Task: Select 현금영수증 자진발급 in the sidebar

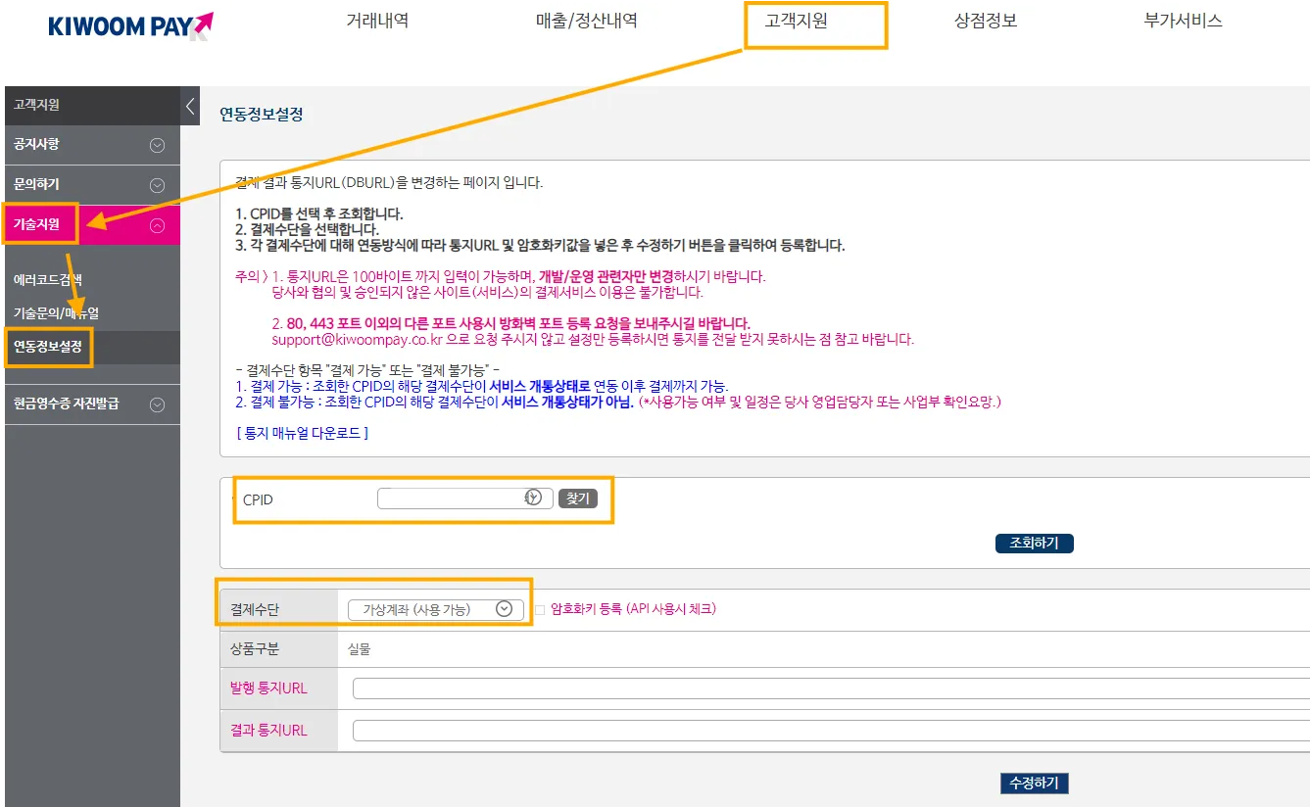Action: (x=66, y=403)
